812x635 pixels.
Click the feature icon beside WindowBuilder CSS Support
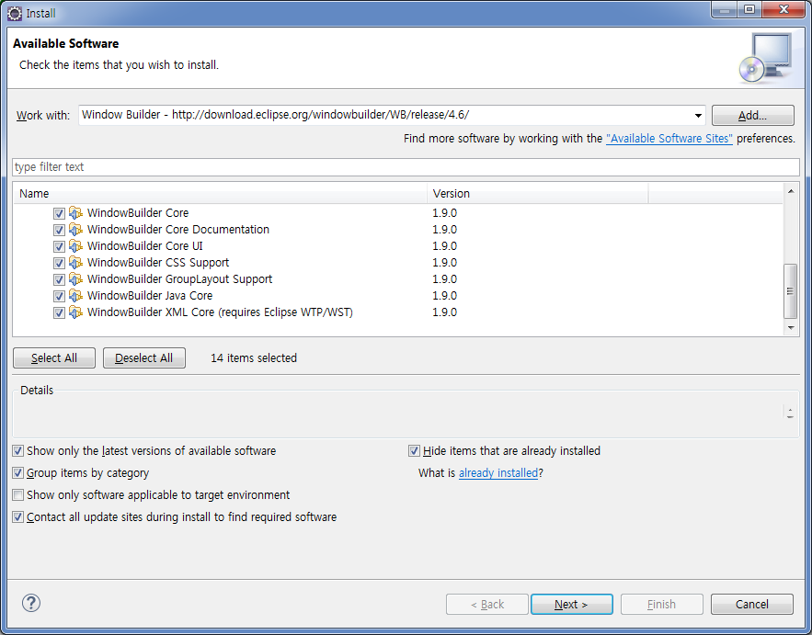[x=75, y=263]
